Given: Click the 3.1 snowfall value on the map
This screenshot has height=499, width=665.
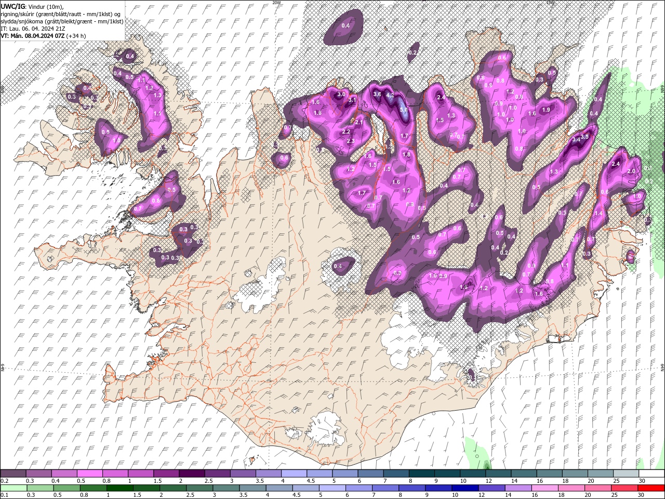Looking at the screenshot, I should (x=352, y=100).
